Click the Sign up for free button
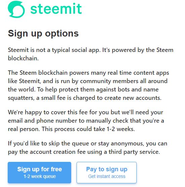Image resolution: width=185 pixels, height=187 pixels. coord(39,173)
